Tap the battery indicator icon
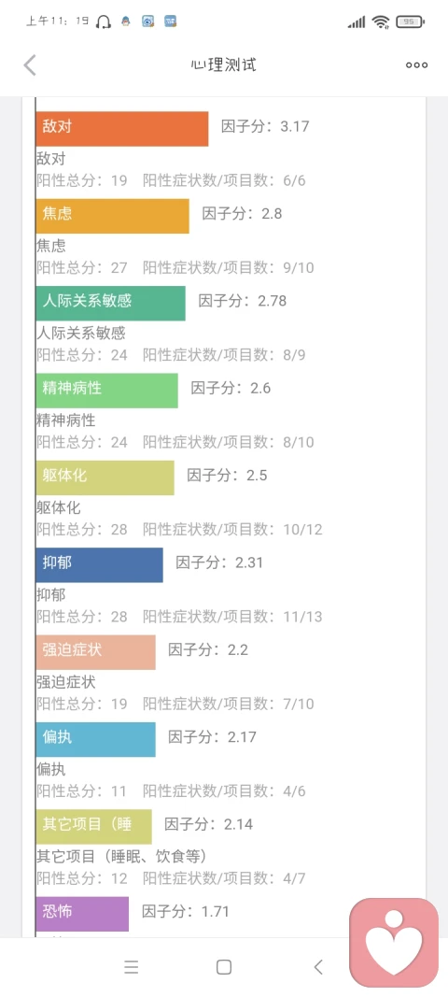The width and height of the screenshot is (448, 997). click(409, 22)
